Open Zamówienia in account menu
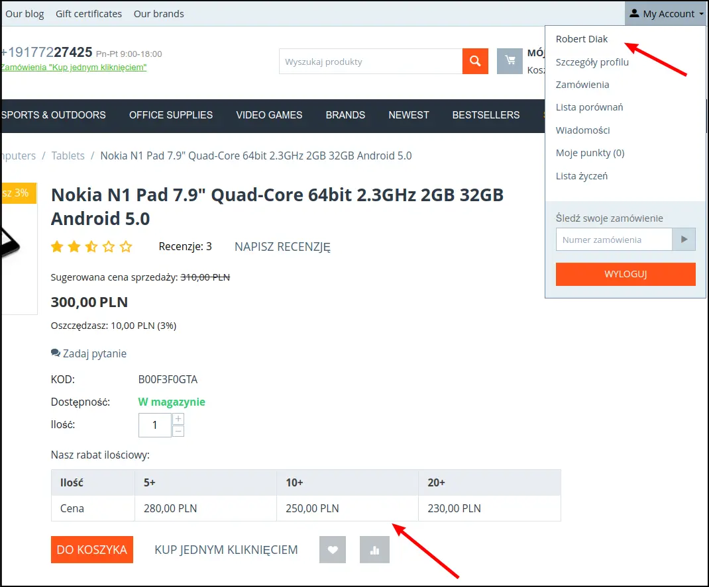 coord(582,85)
